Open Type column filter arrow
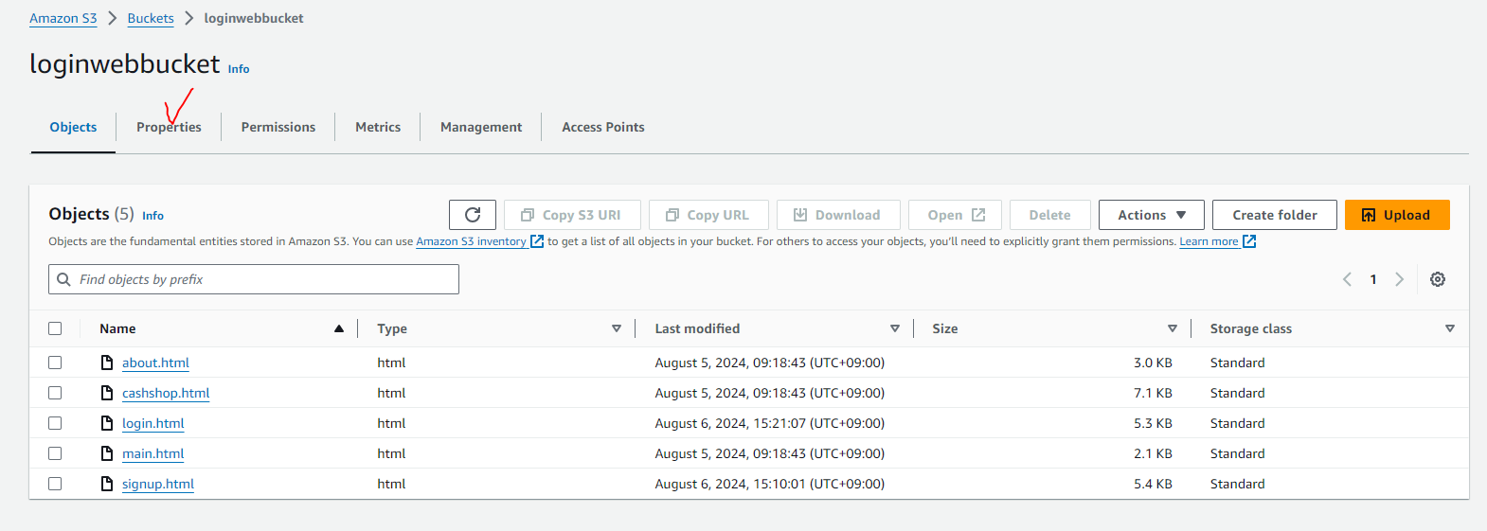This screenshot has width=1487, height=531. click(617, 328)
